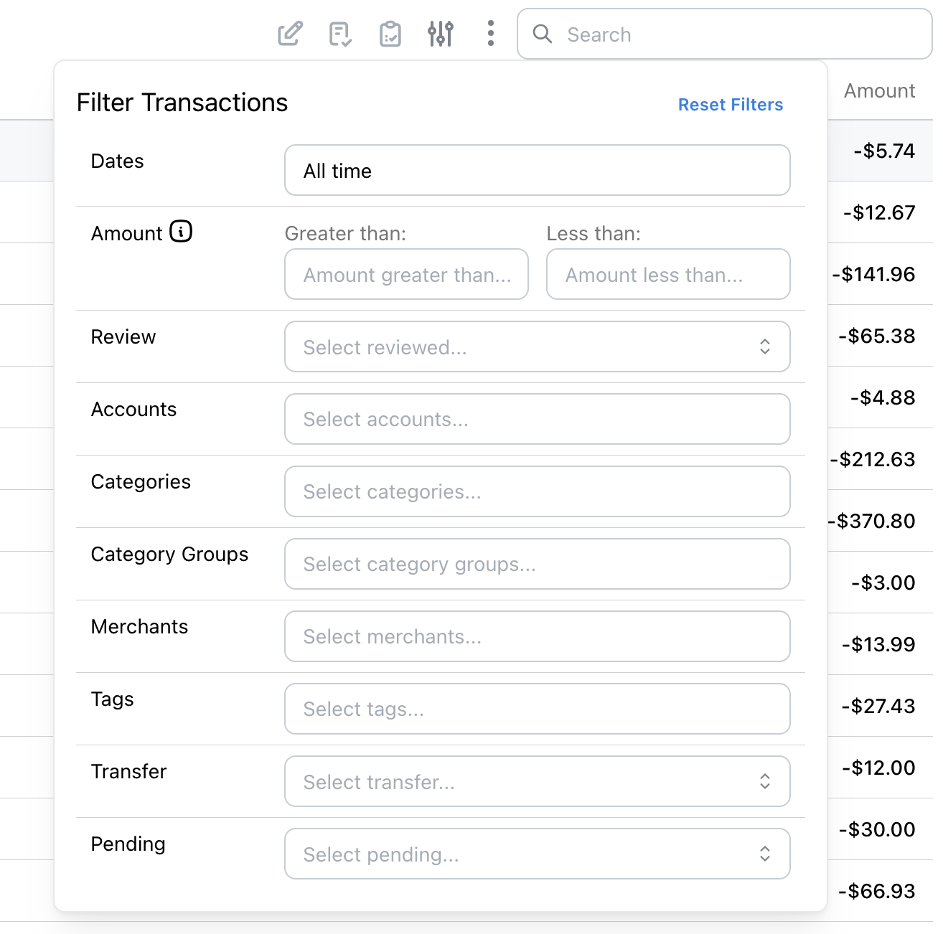This screenshot has height=934, width=943.
Task: Open the Select merchants field
Action: [537, 636]
